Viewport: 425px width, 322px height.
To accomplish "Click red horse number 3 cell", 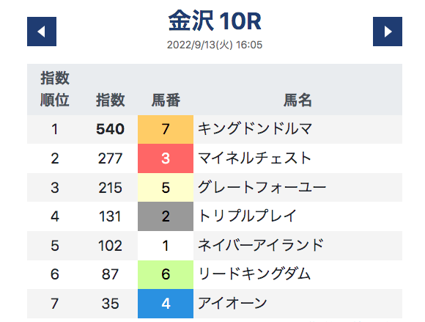I will coord(166,158).
